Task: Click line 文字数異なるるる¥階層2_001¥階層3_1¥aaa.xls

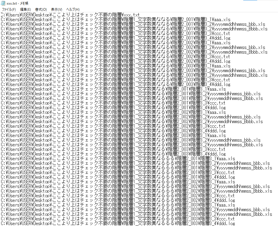Action: 118,158
